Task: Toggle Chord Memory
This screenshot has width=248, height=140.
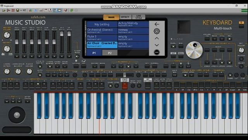Action: 50,66
